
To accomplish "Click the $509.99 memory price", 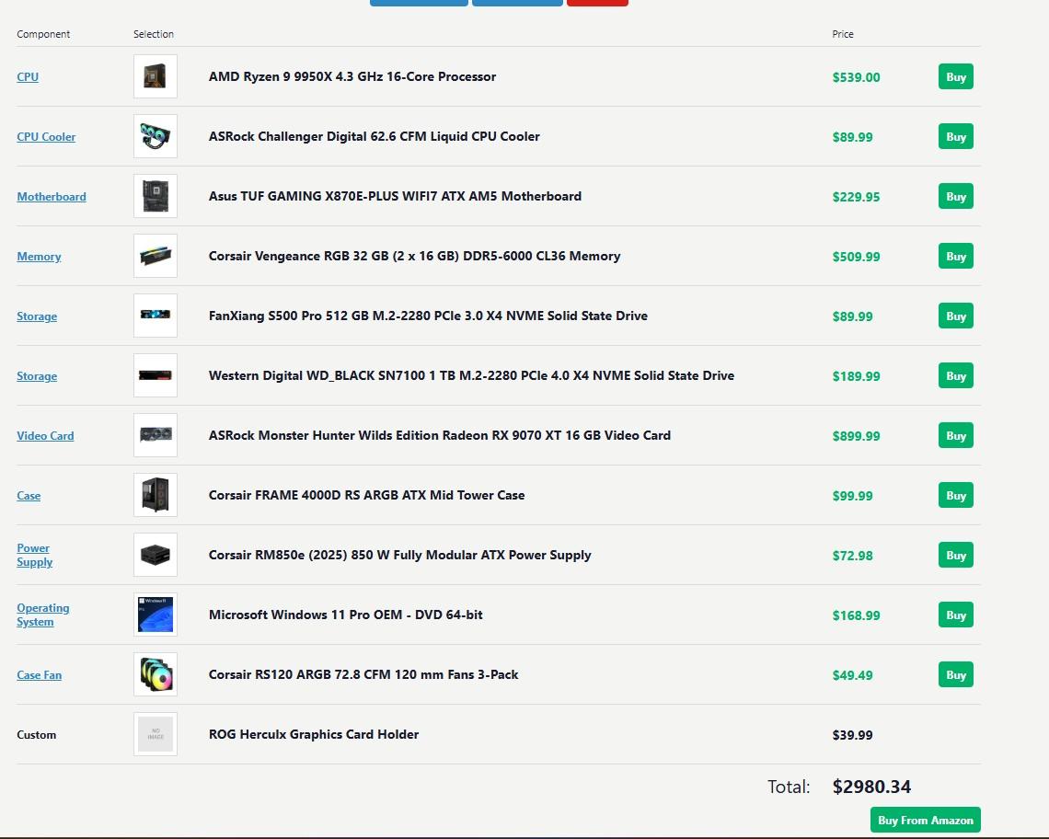I will [856, 257].
